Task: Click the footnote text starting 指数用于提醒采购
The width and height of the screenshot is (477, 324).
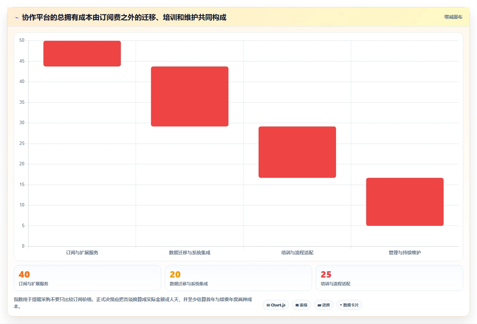Action: click(x=133, y=303)
